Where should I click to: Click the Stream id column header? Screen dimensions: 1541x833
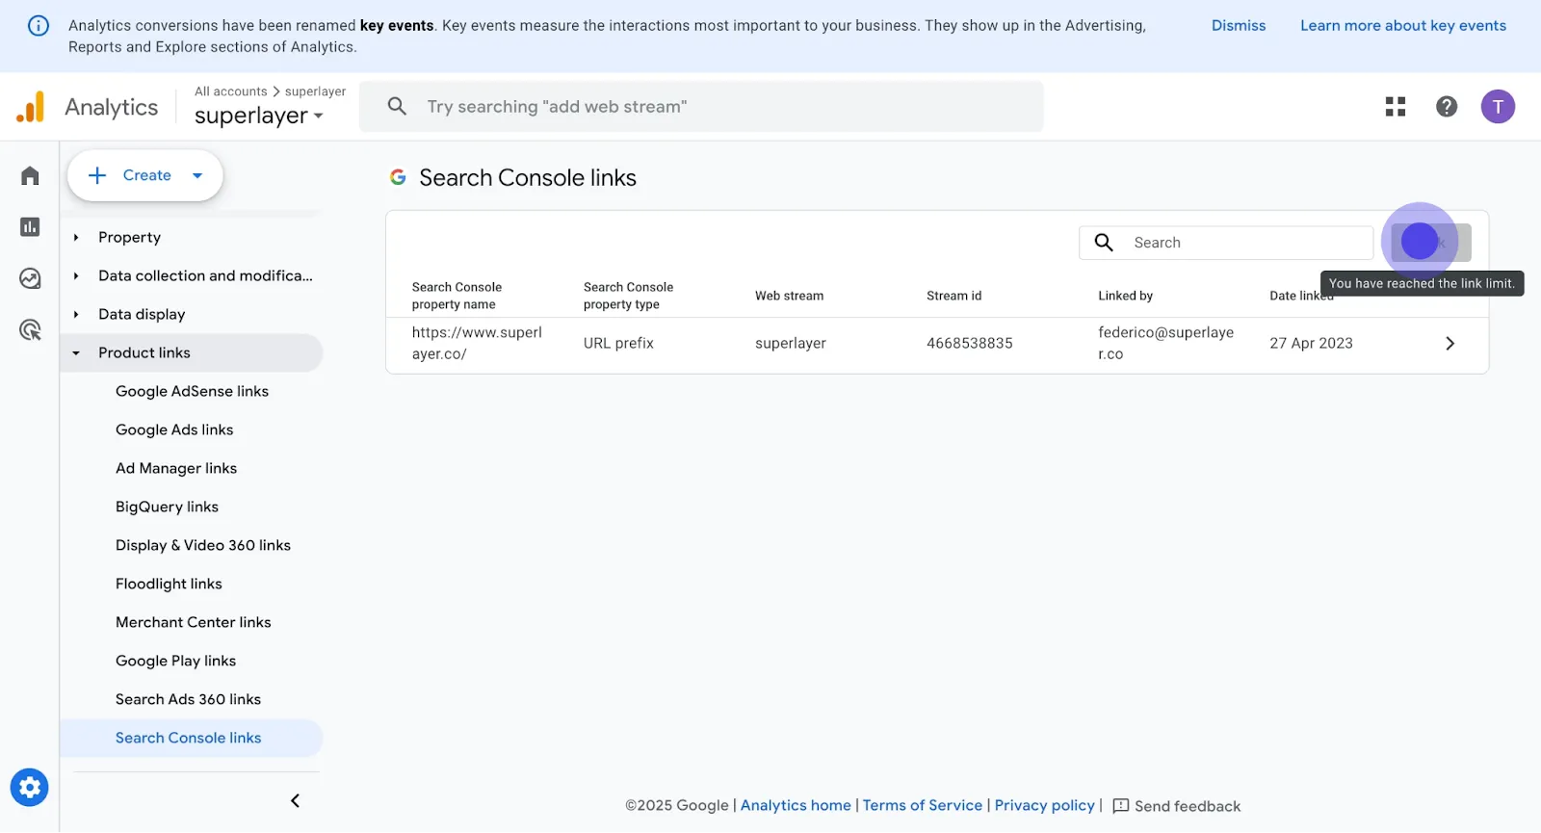tap(953, 296)
